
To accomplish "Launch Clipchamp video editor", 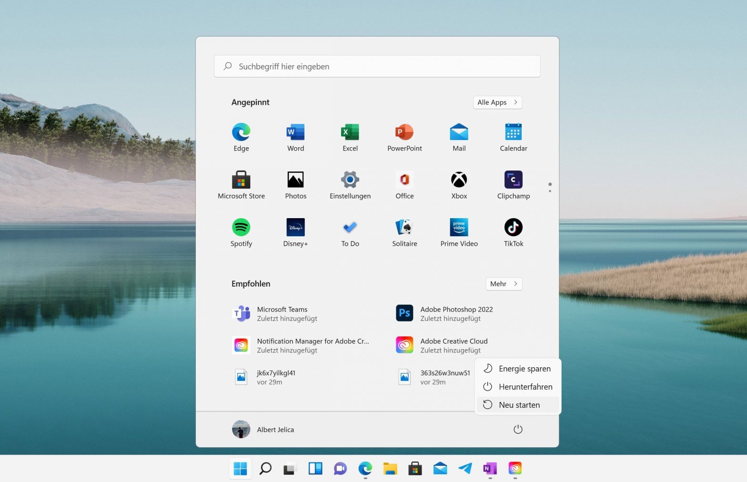I will [514, 185].
